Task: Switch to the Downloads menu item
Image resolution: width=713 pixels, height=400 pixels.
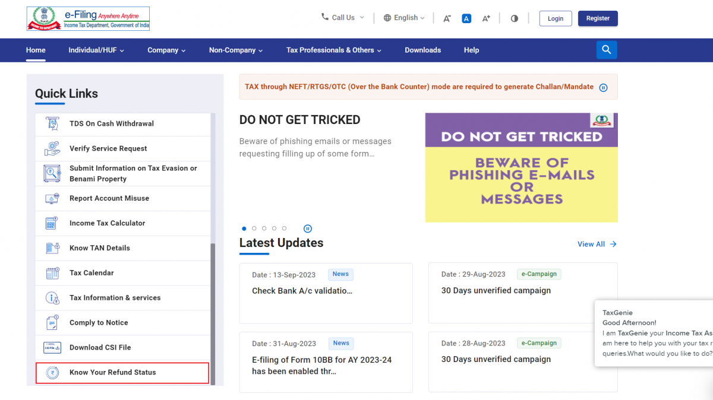Action: [422, 50]
